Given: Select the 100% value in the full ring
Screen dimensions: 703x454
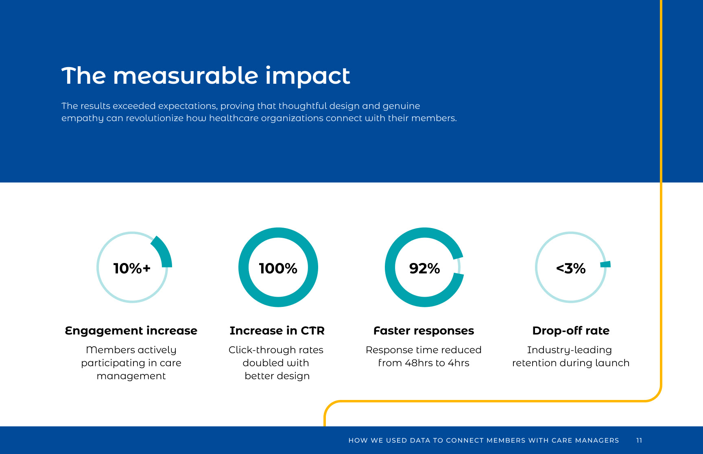Looking at the screenshot, I should coord(278,268).
